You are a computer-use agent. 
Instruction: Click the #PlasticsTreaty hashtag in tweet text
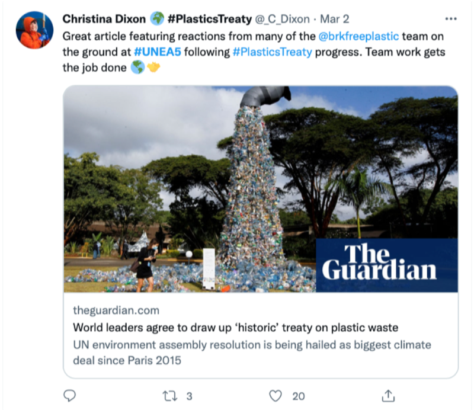coord(272,52)
